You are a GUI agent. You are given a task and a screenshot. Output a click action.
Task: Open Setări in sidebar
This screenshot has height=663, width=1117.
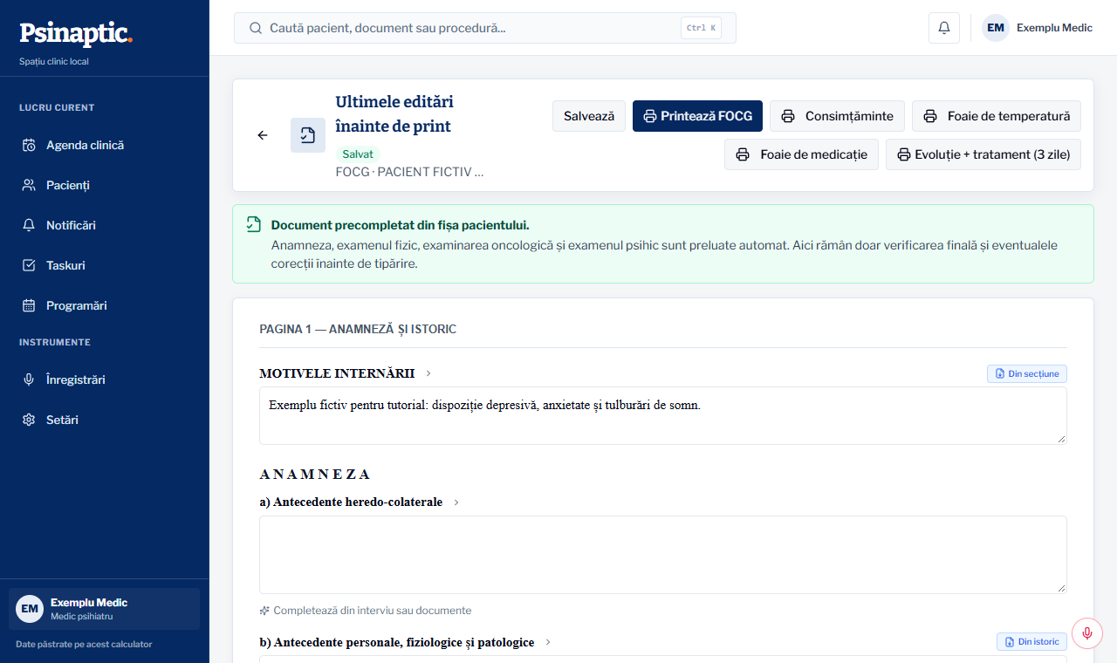[x=105, y=420]
